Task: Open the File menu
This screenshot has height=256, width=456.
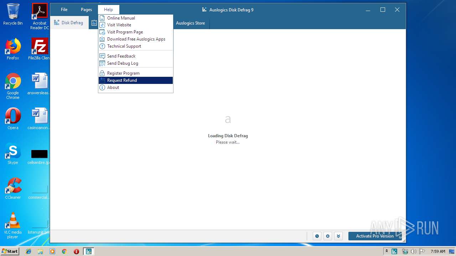Action: [64, 10]
